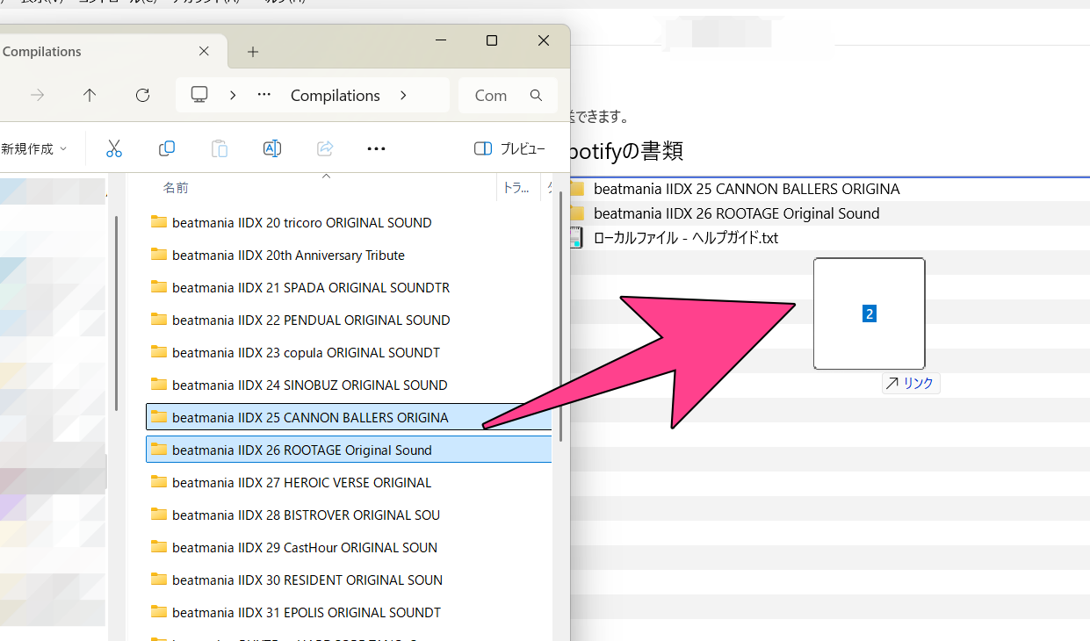The image size is (1090, 641).
Task: Click the Copy icon in Explorer toolbar
Action: tap(167, 148)
